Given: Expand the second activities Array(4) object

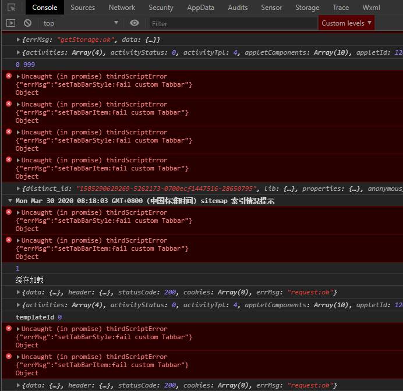Looking at the screenshot, I should [x=18, y=305].
